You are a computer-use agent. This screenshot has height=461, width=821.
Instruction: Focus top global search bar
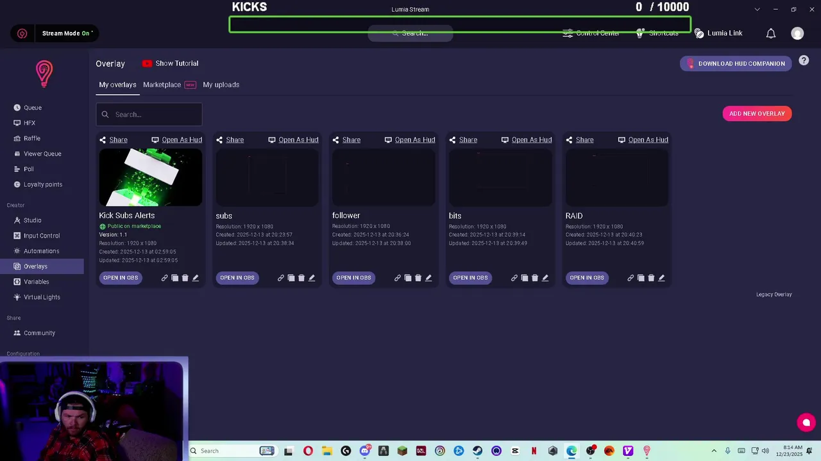coord(410,33)
